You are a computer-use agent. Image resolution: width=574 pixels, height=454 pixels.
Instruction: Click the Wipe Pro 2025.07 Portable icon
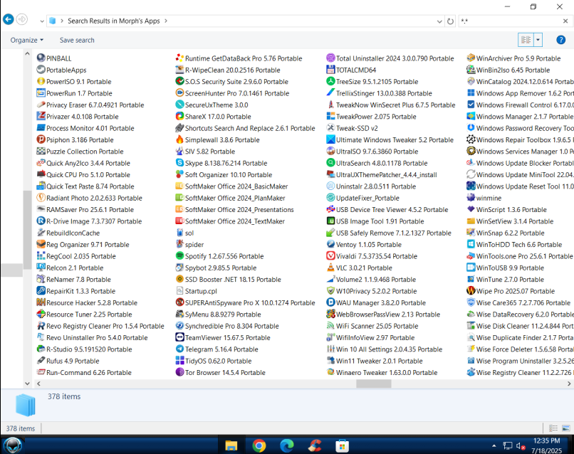click(471, 291)
